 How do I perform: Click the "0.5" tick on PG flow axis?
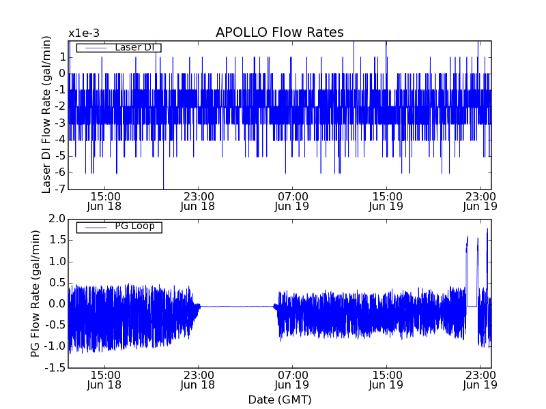point(57,283)
